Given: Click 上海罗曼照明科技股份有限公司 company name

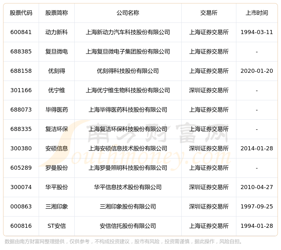Looking at the screenshot, I should tap(128, 168).
